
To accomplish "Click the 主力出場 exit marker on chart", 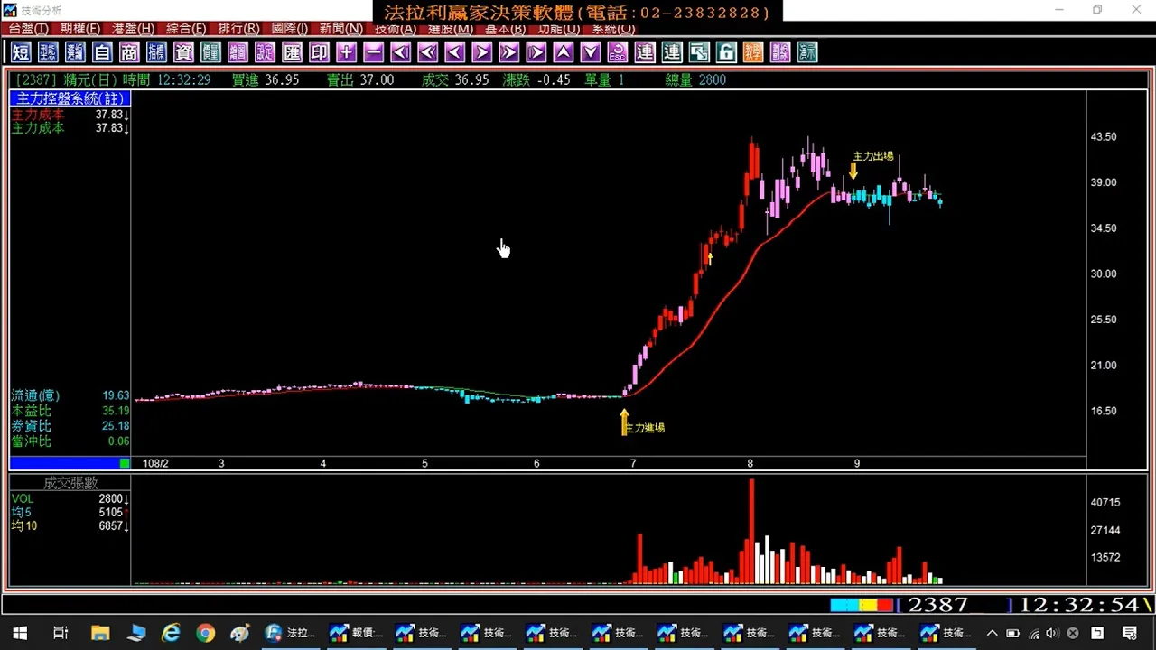I will (873, 156).
